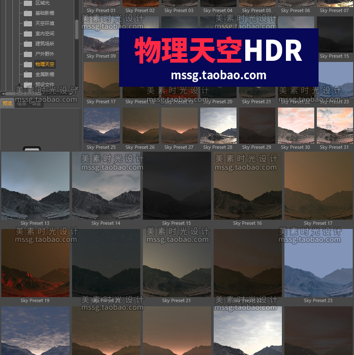
Task: Select the 天空环境 folder icon
Action: 27,24
